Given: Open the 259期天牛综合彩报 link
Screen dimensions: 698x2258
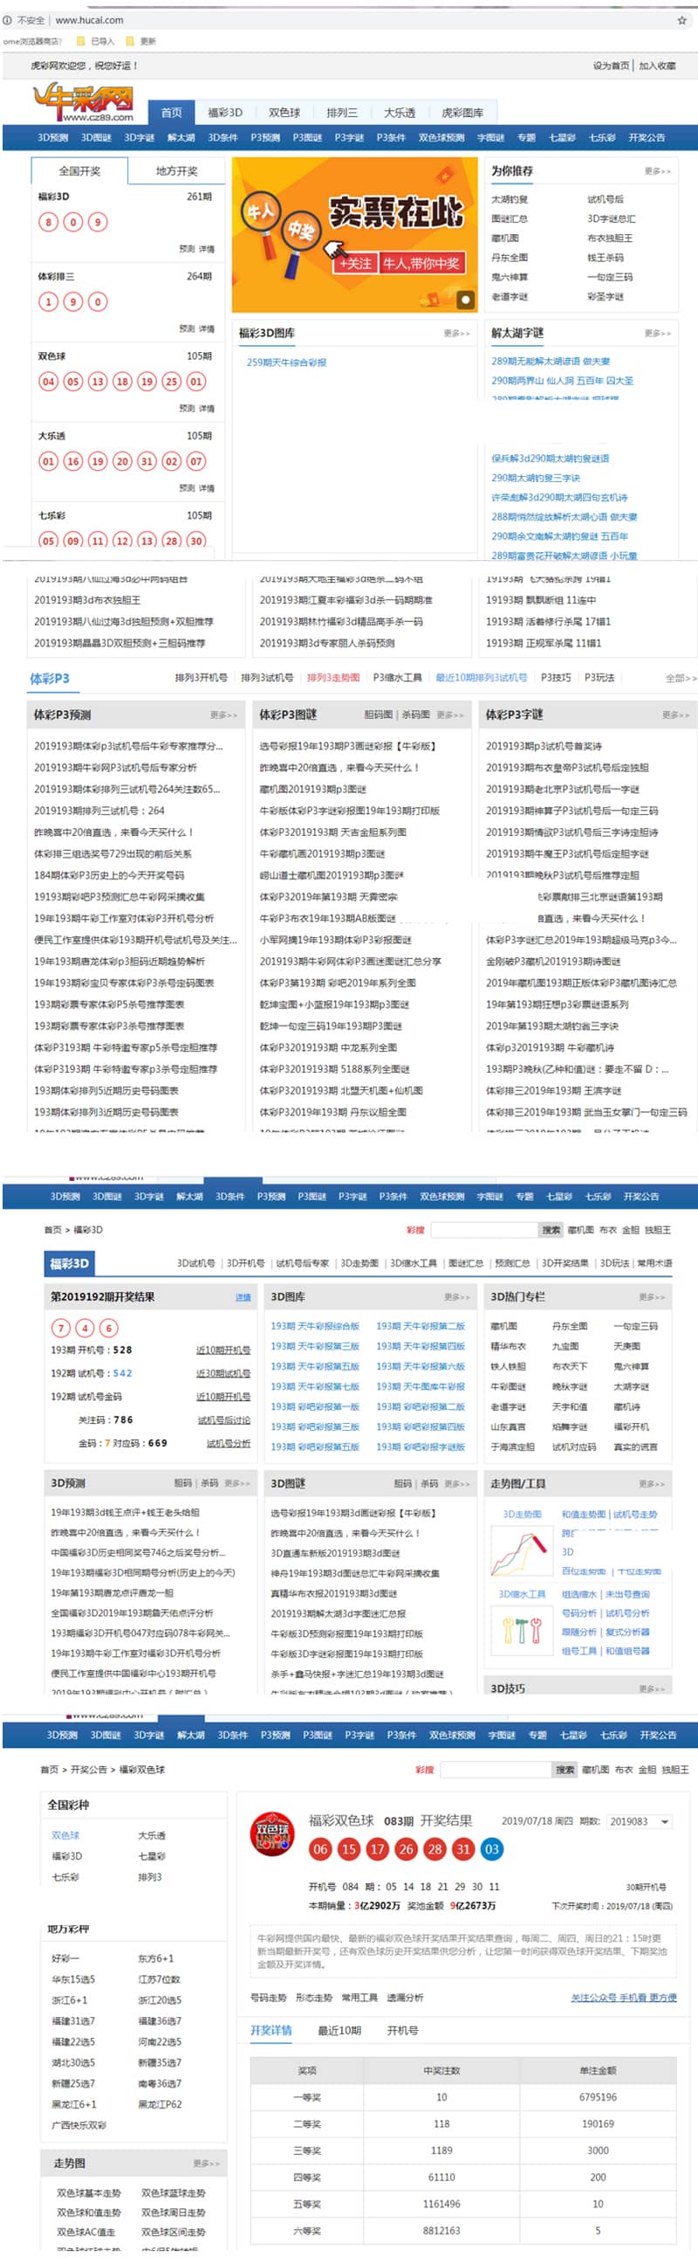Looking at the screenshot, I should 286,362.
